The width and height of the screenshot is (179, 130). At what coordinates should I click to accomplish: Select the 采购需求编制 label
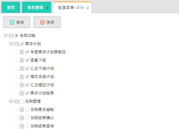click(42, 110)
